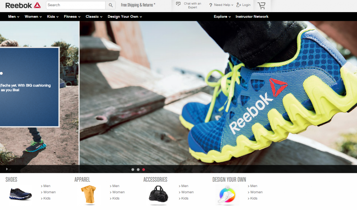Click the Login link
Viewport: 357px width, 210px height.
[x=246, y=5]
